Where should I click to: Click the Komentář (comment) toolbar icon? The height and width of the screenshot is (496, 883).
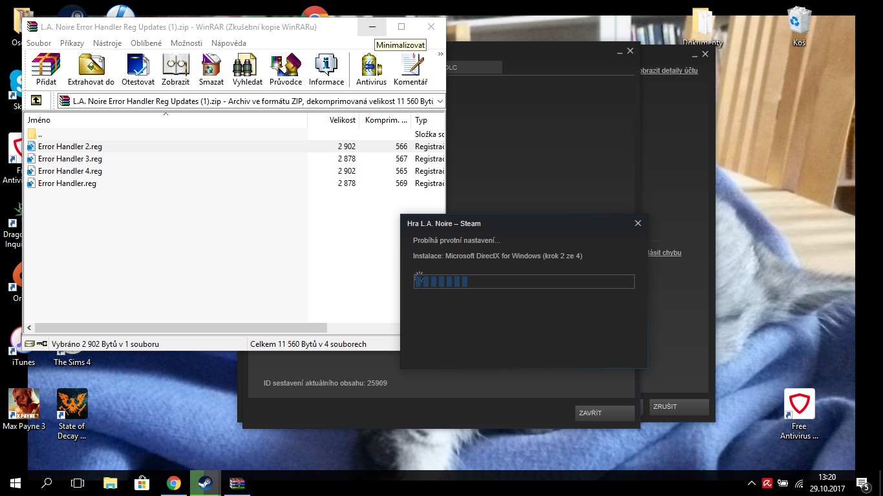(410, 69)
